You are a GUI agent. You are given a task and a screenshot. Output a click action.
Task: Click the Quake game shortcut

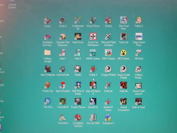[x=108, y=20]
